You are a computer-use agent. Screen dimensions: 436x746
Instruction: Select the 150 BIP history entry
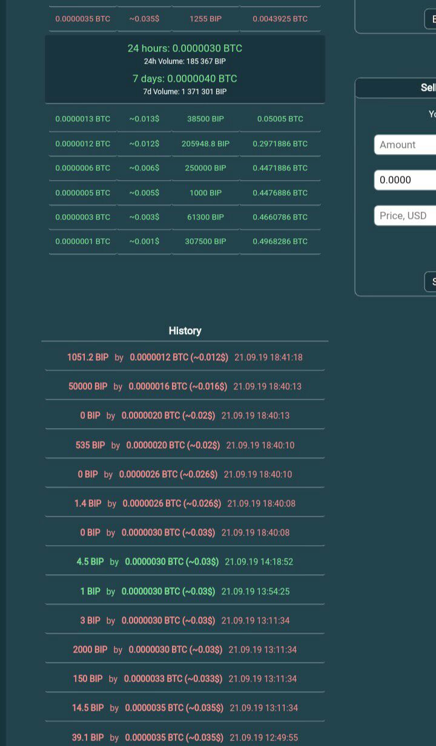coord(185,679)
